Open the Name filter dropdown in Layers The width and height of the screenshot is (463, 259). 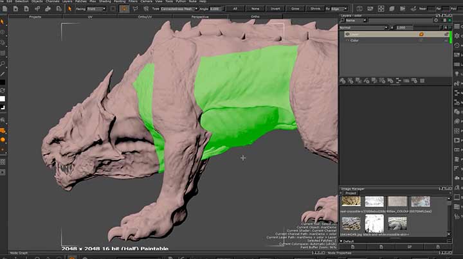point(356,21)
